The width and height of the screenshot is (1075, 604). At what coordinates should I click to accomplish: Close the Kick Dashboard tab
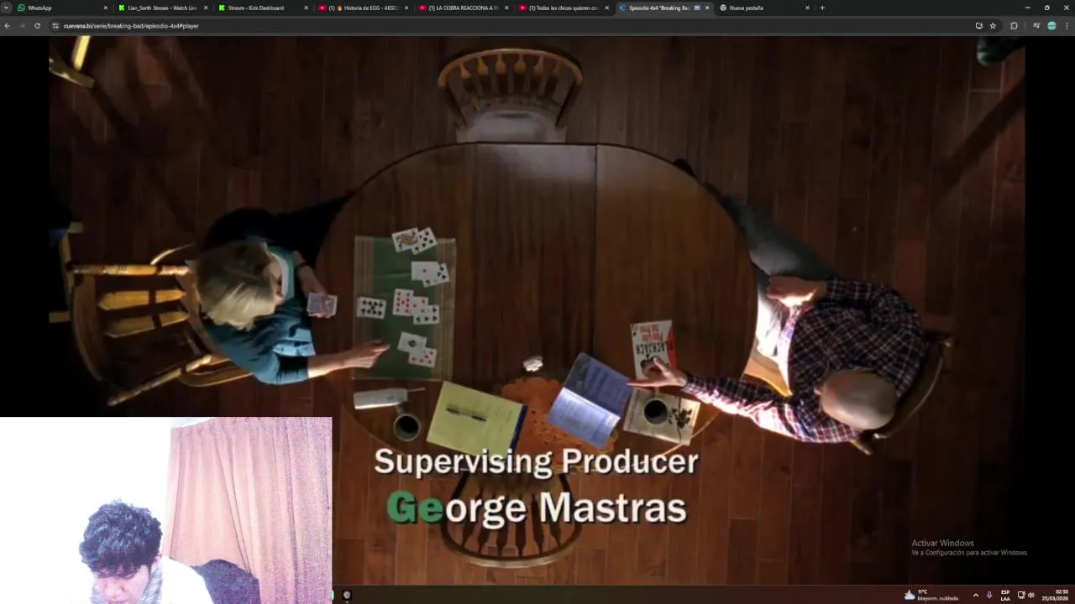306,8
